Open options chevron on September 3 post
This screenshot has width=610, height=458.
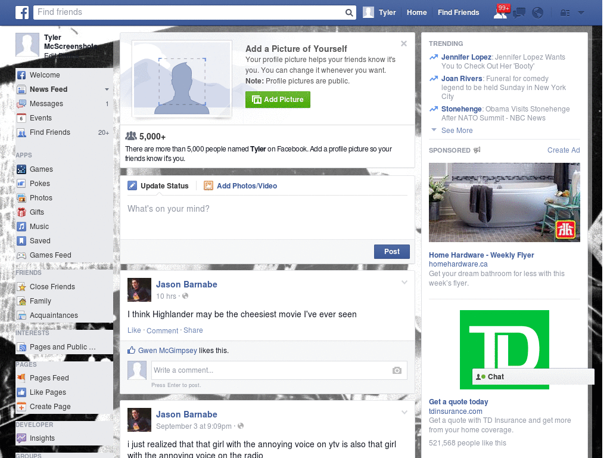tap(404, 413)
